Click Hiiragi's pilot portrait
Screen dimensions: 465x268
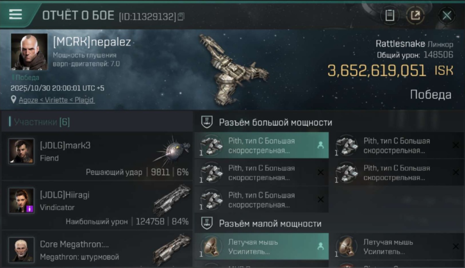[x=21, y=200]
